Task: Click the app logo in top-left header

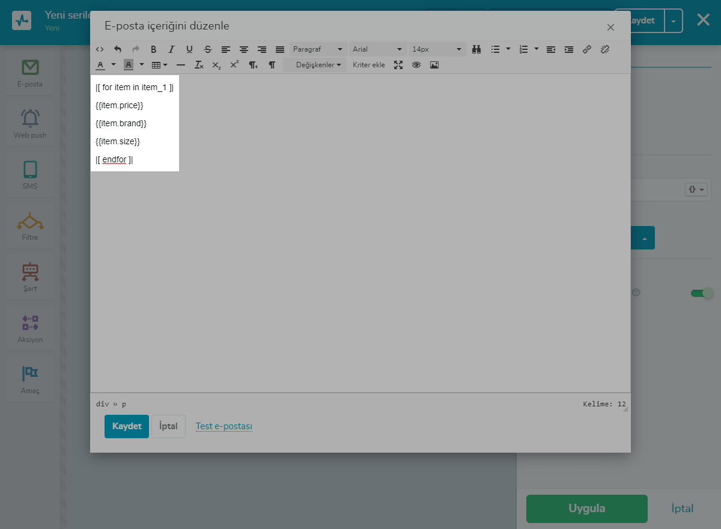Action: (22, 20)
